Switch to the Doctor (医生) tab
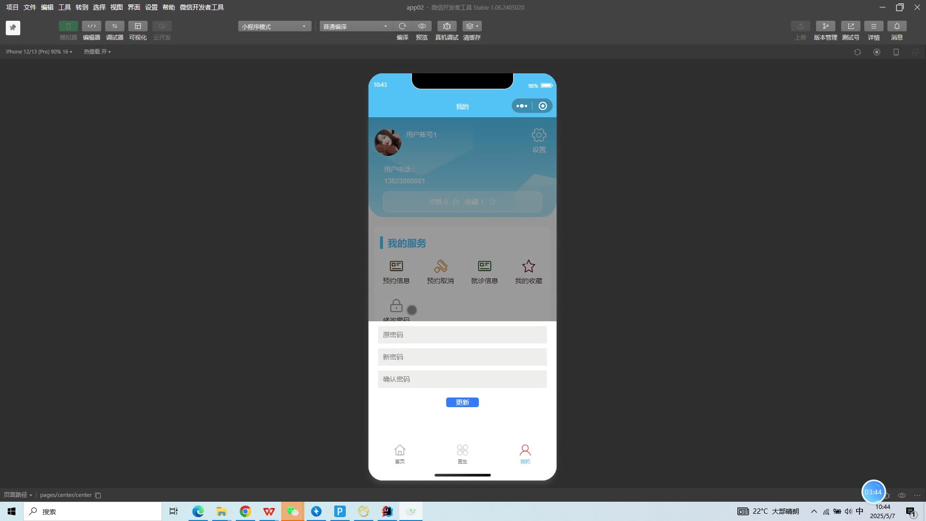 [462, 453]
